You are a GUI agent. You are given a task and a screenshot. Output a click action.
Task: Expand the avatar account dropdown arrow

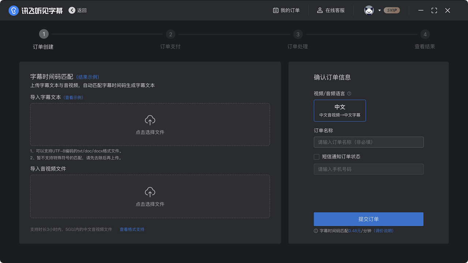tap(379, 10)
